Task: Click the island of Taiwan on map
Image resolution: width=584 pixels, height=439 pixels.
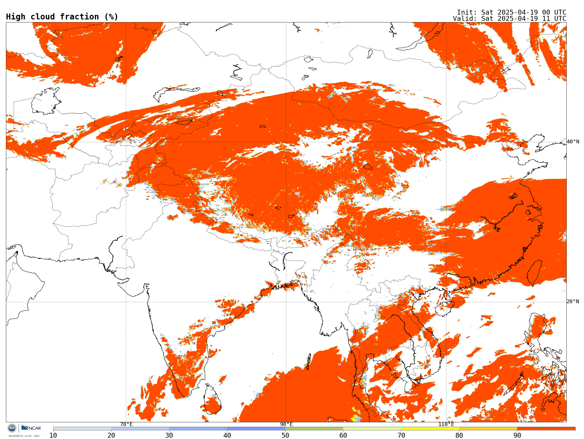Action: [535, 273]
